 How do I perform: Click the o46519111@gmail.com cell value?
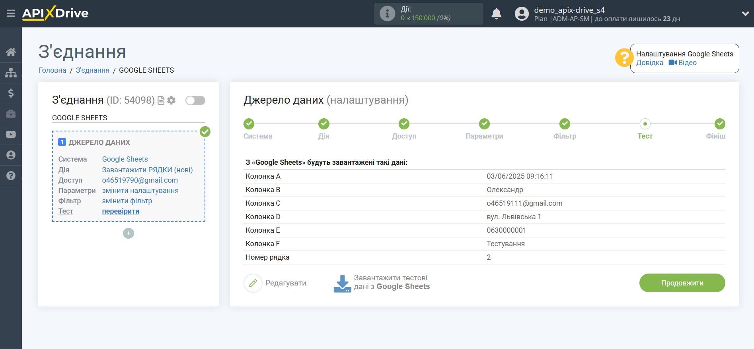[524, 203]
